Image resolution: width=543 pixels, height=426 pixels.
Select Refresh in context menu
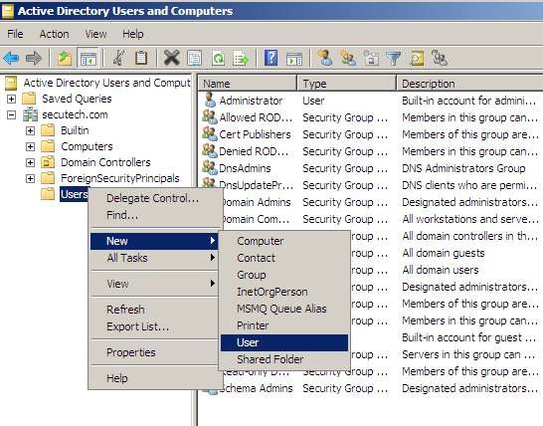click(154, 310)
